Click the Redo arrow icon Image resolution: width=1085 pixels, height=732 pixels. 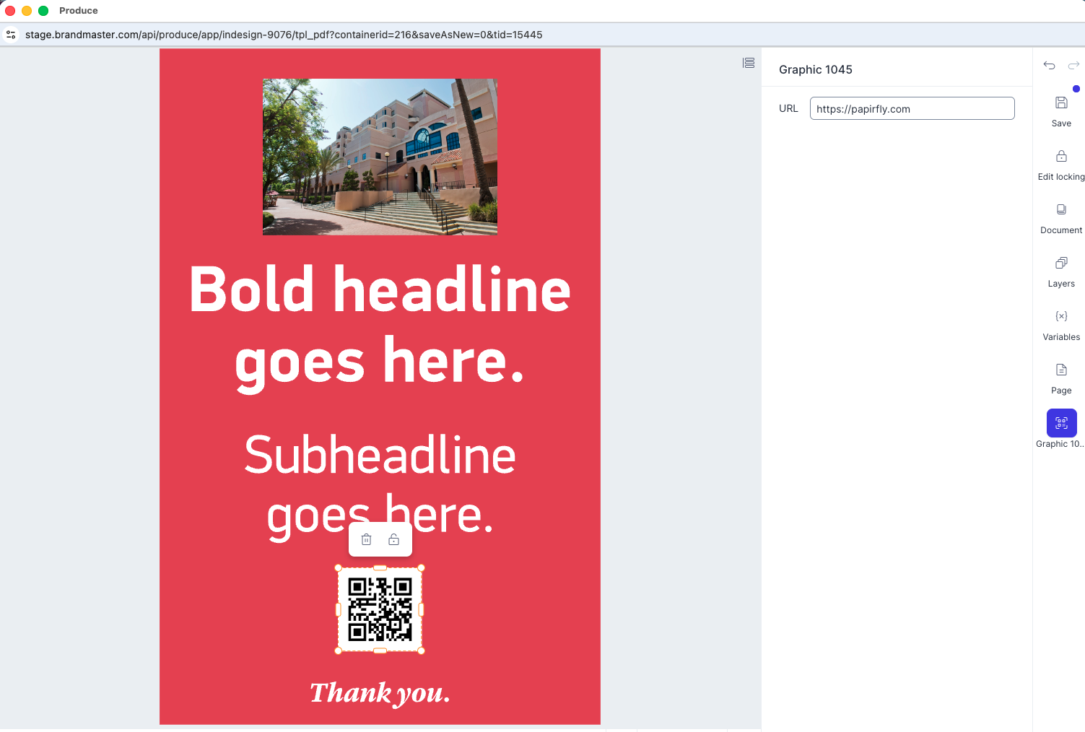click(x=1073, y=65)
